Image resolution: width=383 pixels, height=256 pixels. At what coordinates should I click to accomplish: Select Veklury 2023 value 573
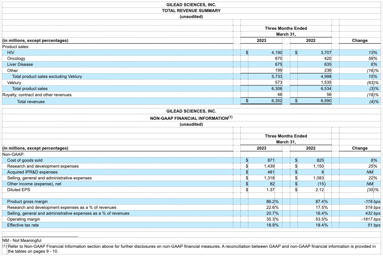[278, 82]
